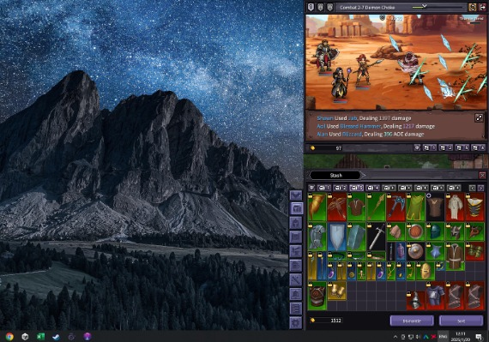Select the blue kite shield item in the stash
Image resolution: width=489 pixels, height=342 pixels.
(x=337, y=237)
